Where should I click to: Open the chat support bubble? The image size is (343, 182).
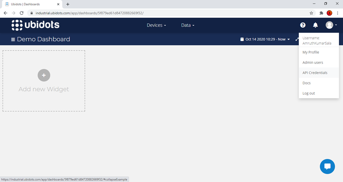(327, 167)
